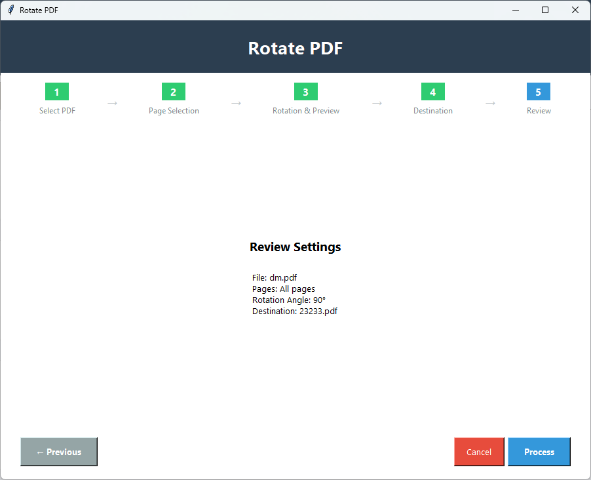Click the Process button
The width and height of the screenshot is (591, 480).
[x=539, y=452]
